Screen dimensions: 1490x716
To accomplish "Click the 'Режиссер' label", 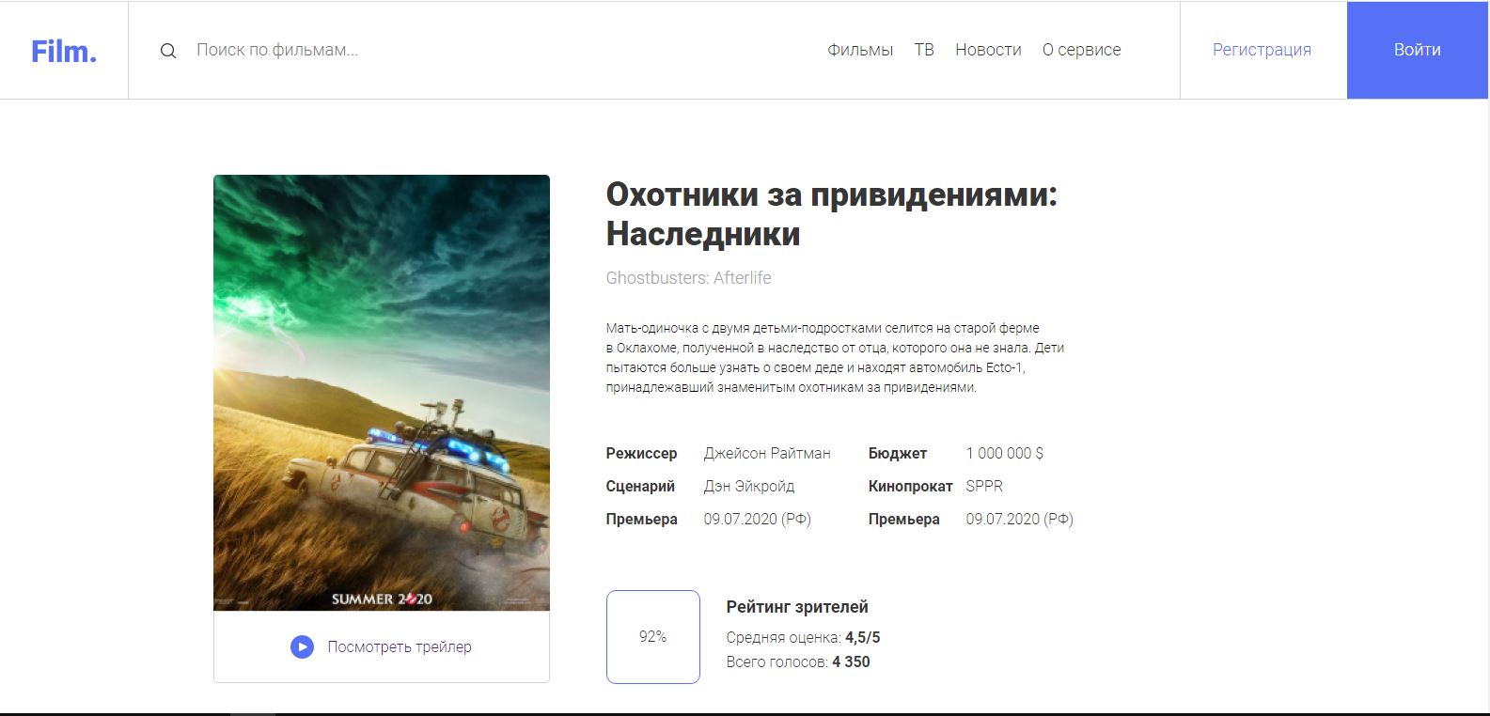I will (x=641, y=453).
